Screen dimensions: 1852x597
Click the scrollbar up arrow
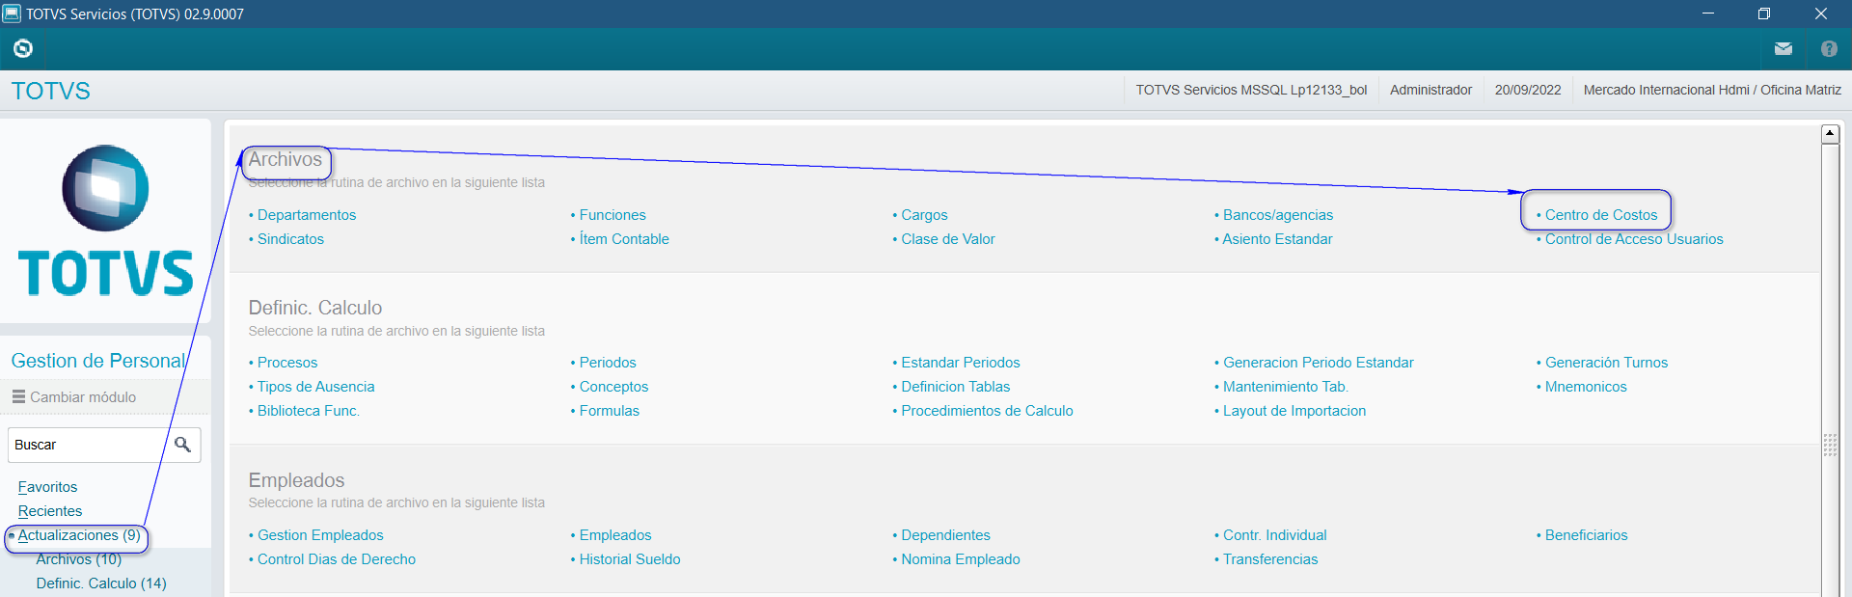[1829, 134]
